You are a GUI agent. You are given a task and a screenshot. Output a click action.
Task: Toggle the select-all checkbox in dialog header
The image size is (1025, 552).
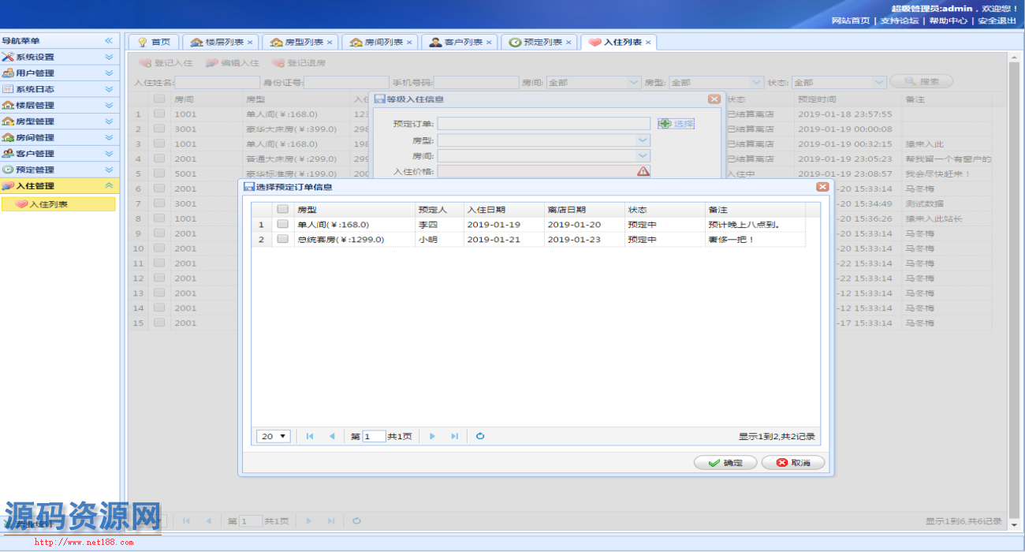tap(282, 210)
